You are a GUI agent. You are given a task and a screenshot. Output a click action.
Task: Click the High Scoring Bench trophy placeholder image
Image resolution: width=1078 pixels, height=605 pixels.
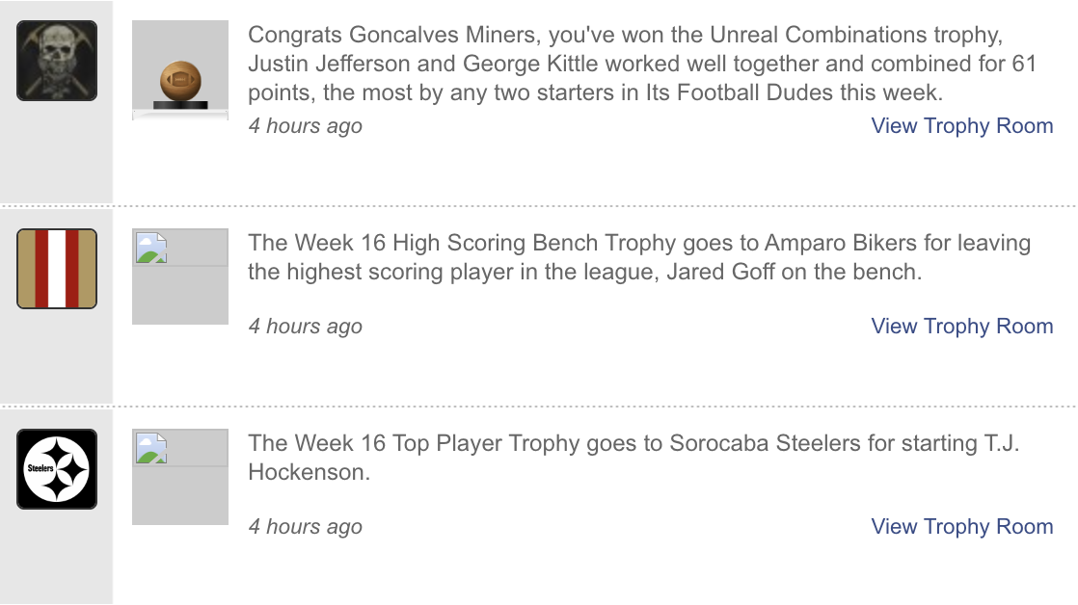[x=179, y=276]
